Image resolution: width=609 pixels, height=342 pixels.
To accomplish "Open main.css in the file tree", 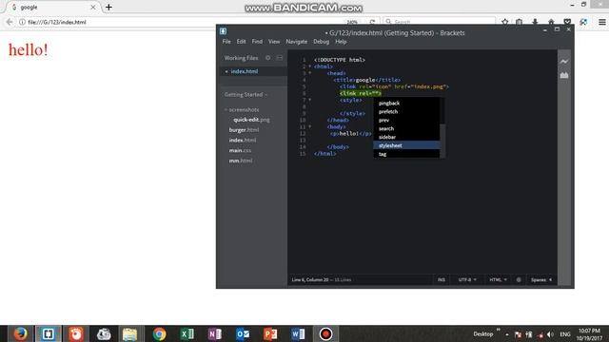I will point(240,150).
